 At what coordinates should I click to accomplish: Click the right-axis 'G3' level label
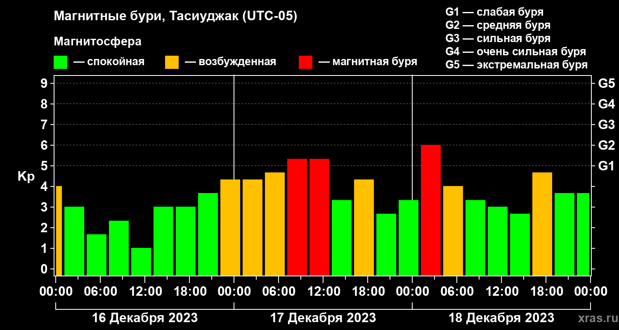(606, 125)
